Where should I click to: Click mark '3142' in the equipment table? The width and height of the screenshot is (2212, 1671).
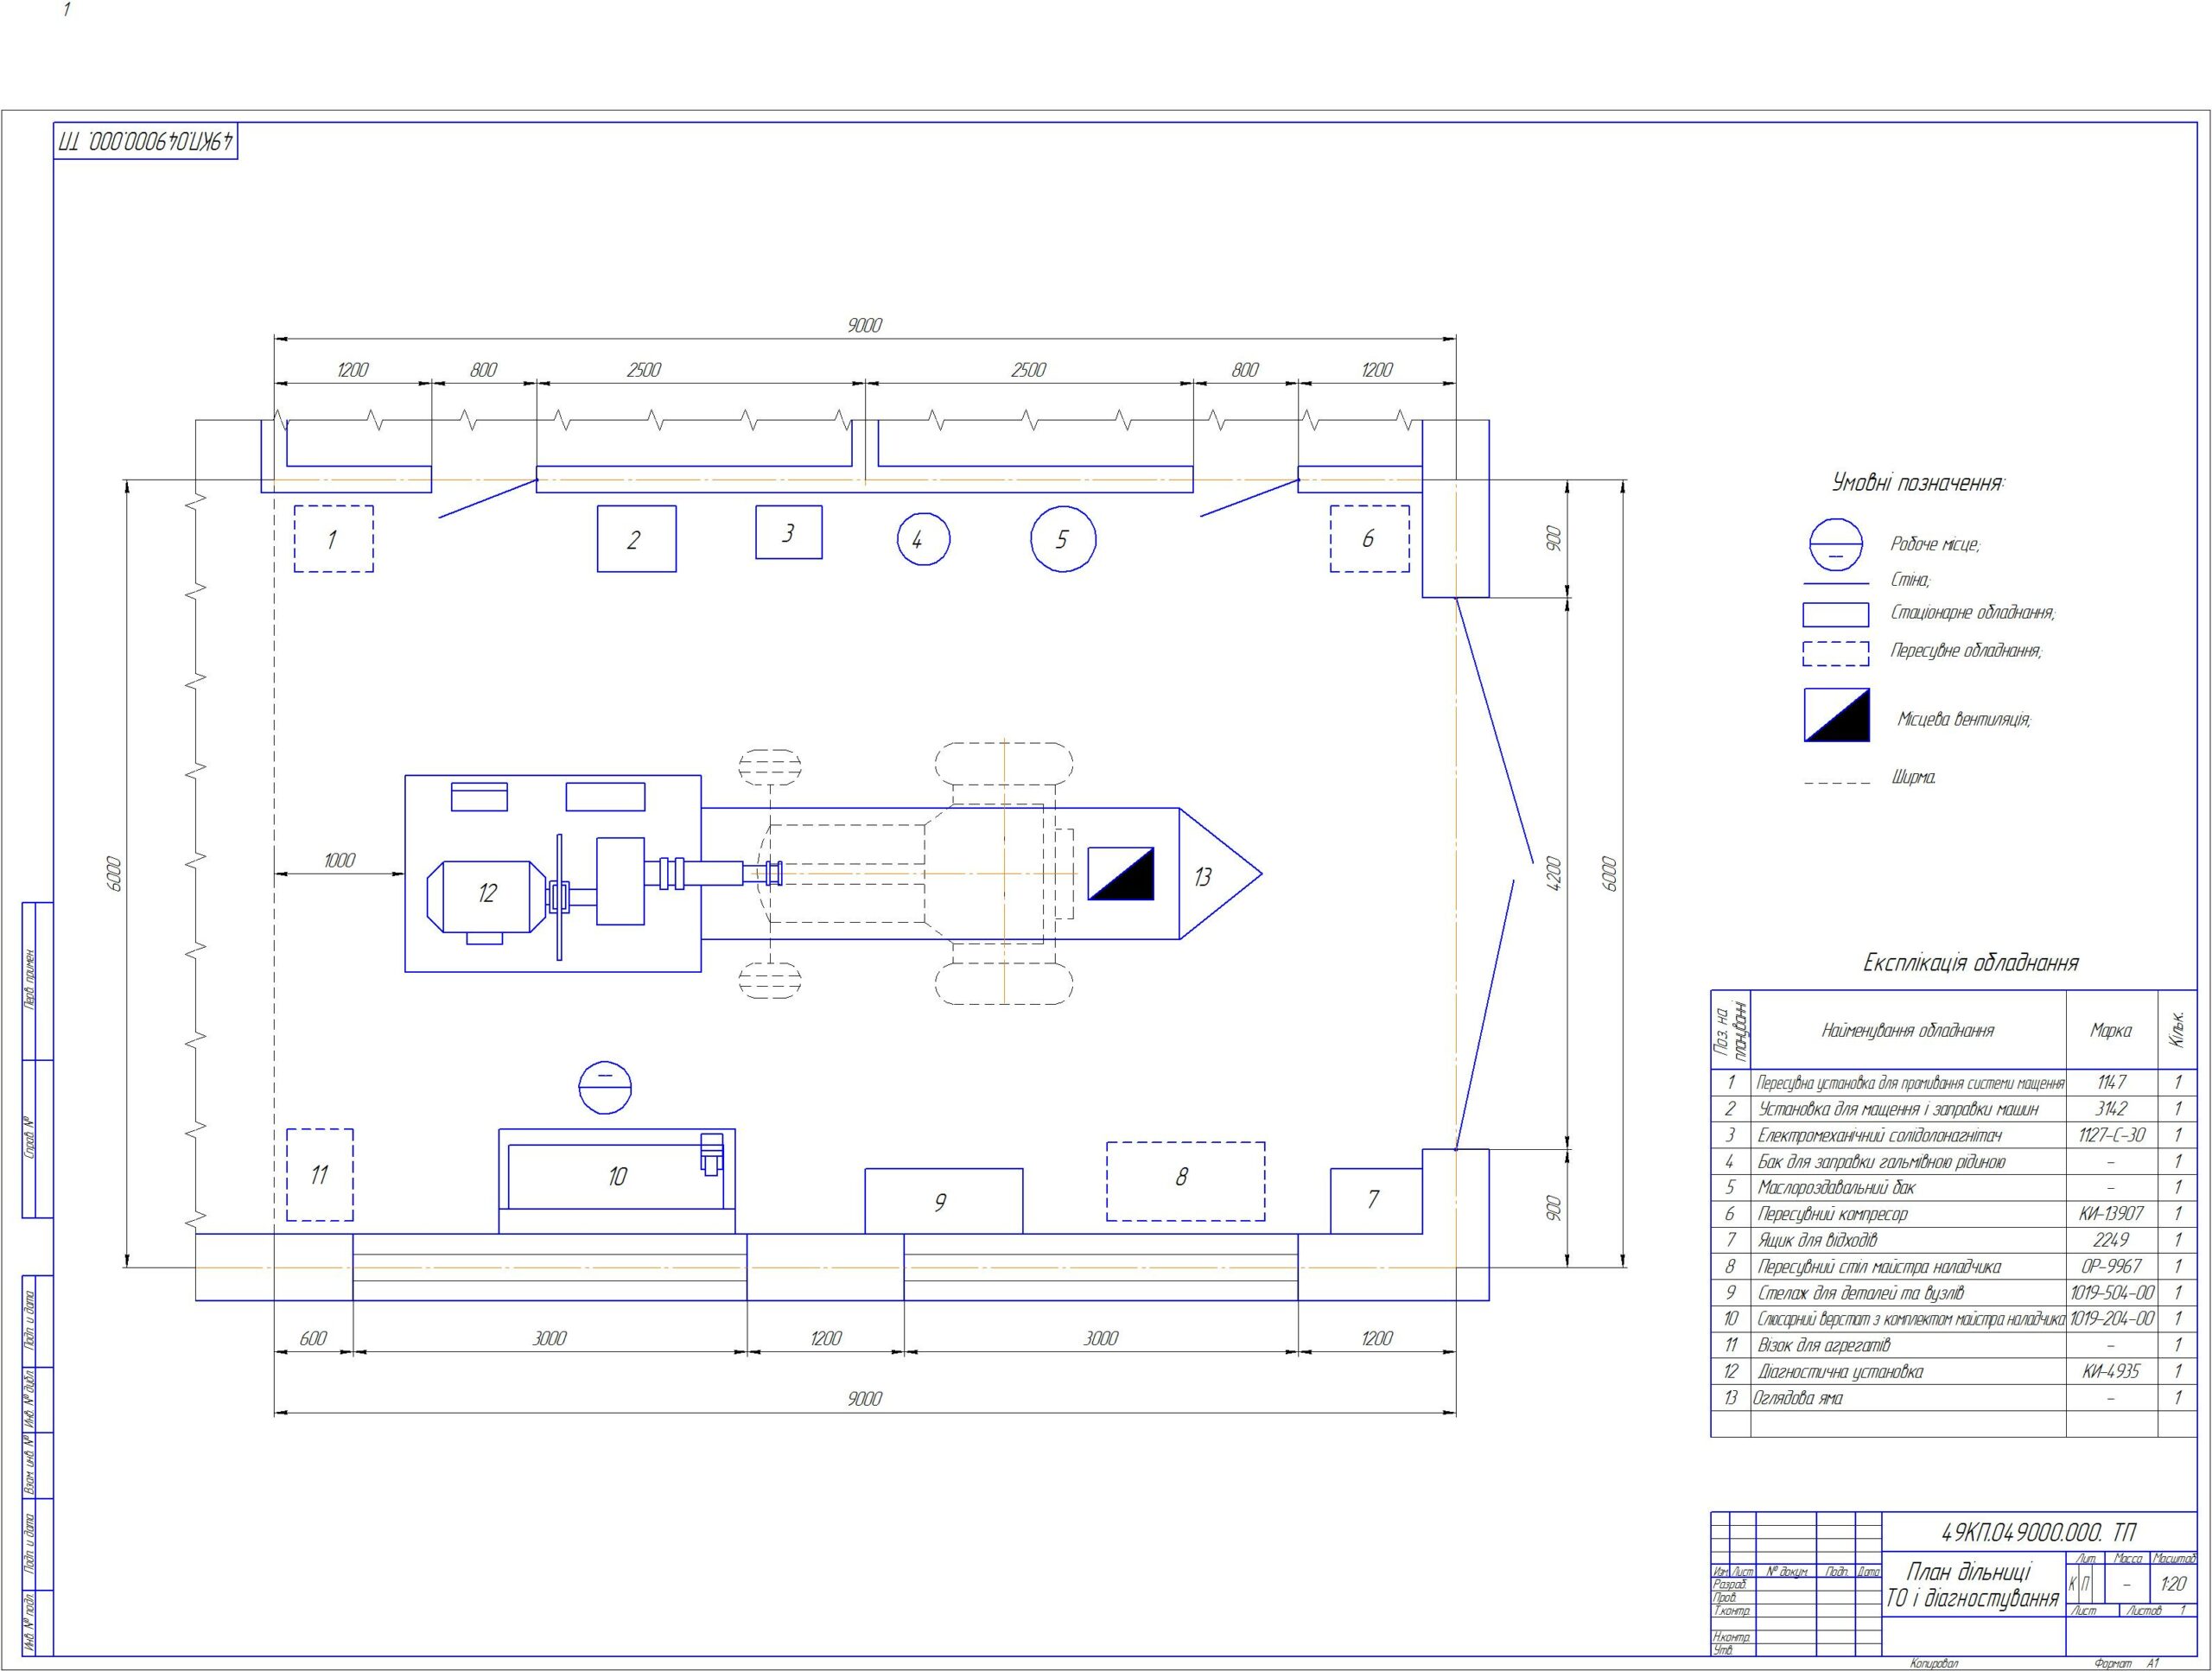2111,1108
